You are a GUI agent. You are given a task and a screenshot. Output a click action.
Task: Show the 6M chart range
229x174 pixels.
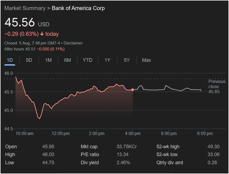(67, 60)
